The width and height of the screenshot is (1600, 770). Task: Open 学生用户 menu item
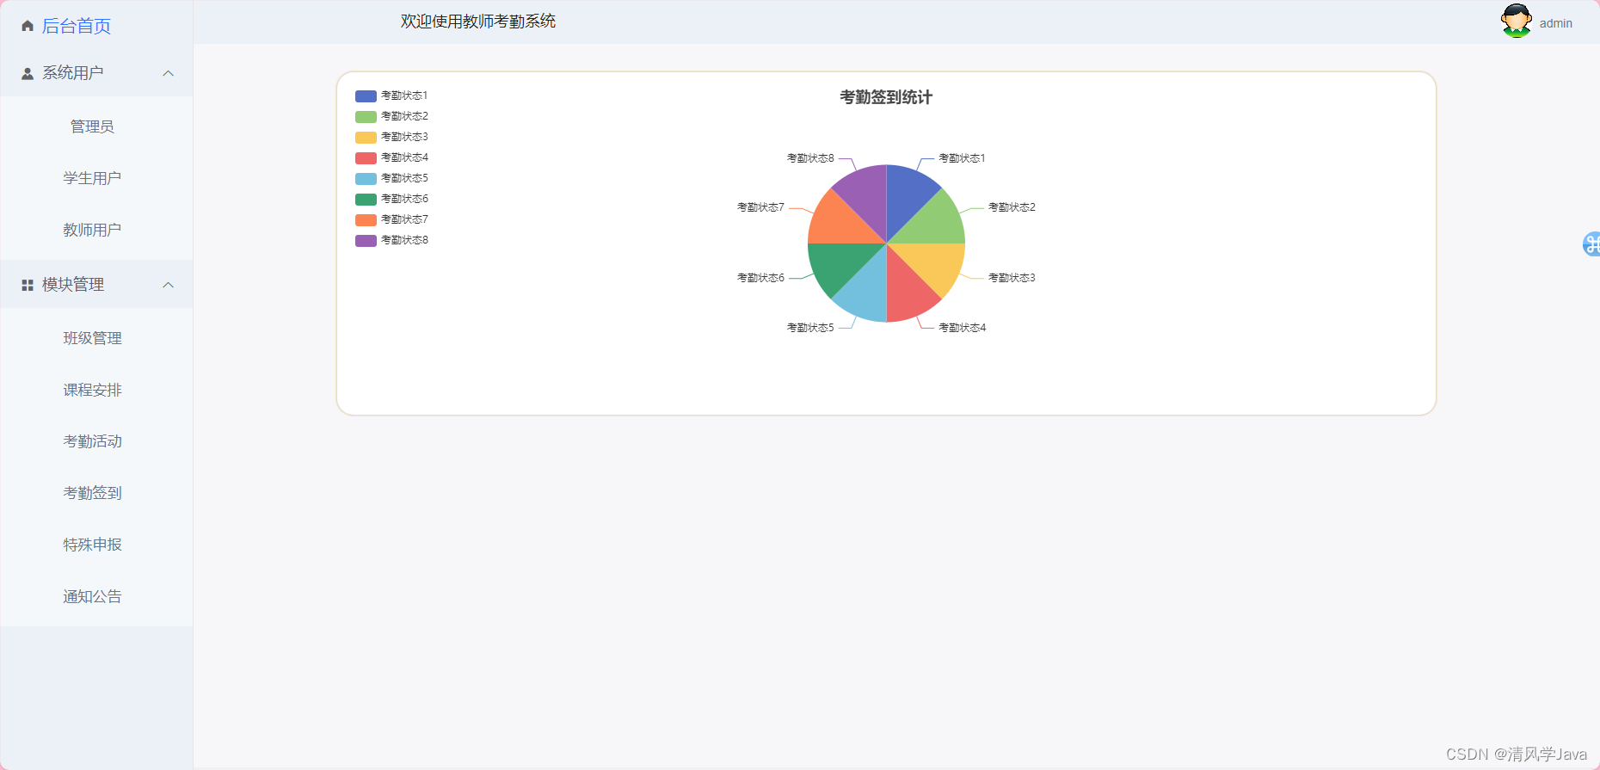[92, 178]
